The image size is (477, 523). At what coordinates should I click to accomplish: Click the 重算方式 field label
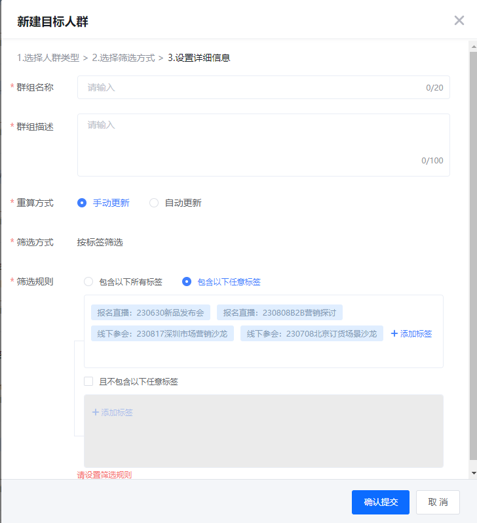(35, 203)
